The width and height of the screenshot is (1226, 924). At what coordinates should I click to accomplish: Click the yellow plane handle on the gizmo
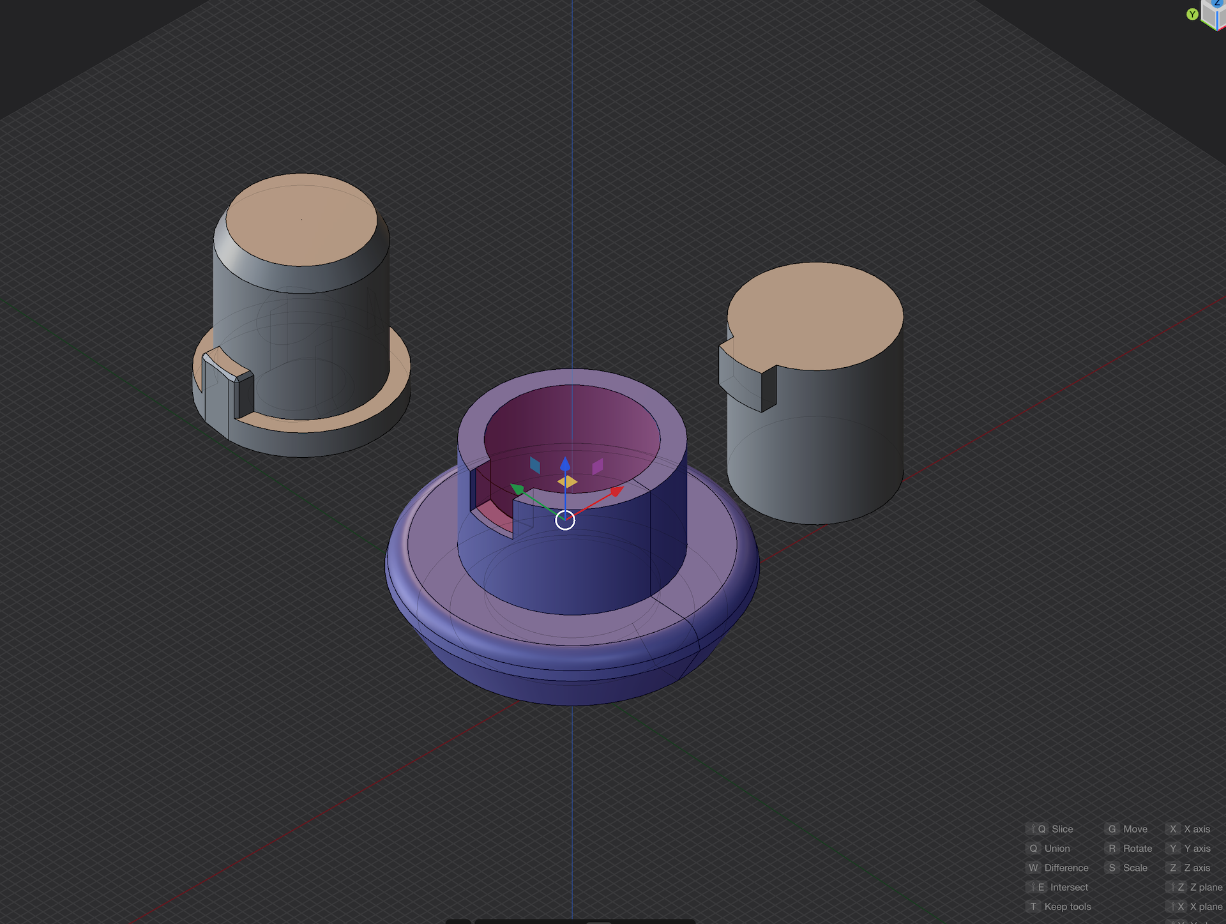tap(567, 482)
